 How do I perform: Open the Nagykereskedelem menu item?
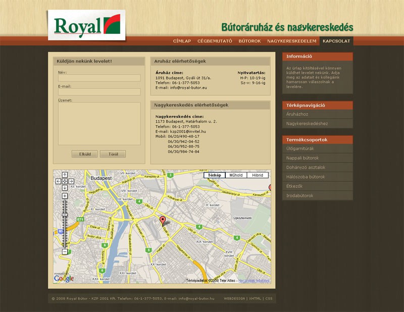292,41
